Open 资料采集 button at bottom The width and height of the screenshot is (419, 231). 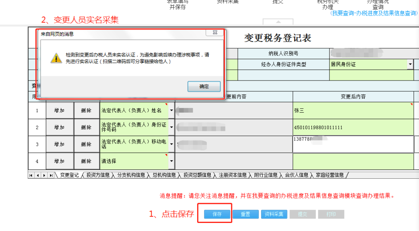coord(274,214)
